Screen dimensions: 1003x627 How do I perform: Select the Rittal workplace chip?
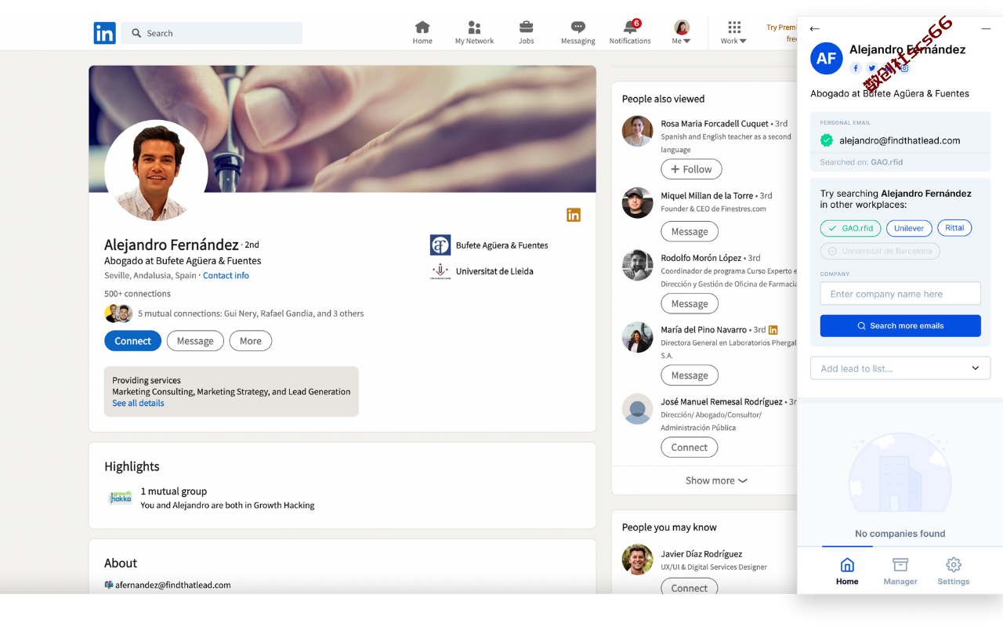(954, 228)
